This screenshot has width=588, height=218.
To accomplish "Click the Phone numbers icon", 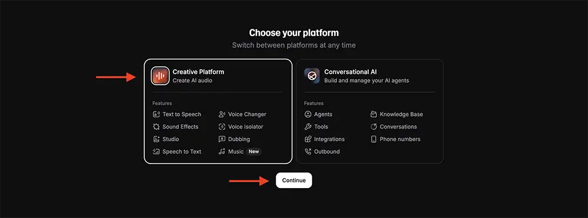I will (x=373, y=139).
